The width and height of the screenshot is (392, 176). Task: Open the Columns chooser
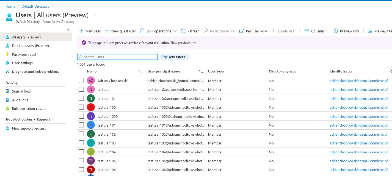click(314, 31)
